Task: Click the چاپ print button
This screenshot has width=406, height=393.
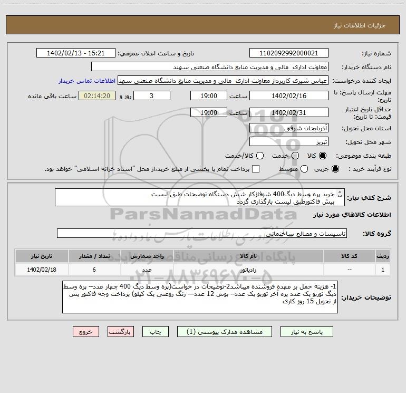Action: pos(156,332)
